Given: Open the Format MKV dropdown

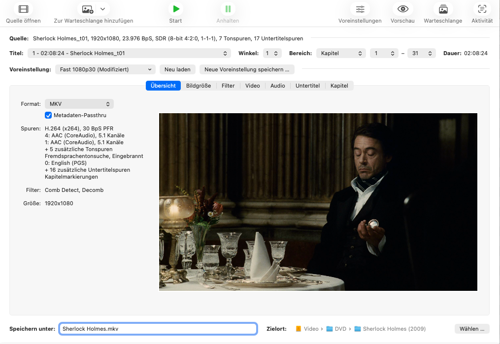Looking at the screenshot, I should (79, 104).
